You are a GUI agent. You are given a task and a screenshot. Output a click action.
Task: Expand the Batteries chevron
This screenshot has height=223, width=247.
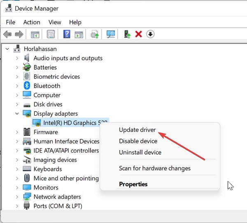pyautogui.click(x=17, y=67)
